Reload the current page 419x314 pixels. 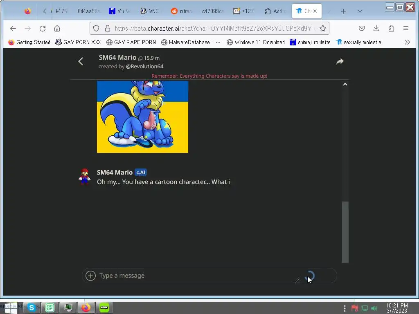[43, 28]
